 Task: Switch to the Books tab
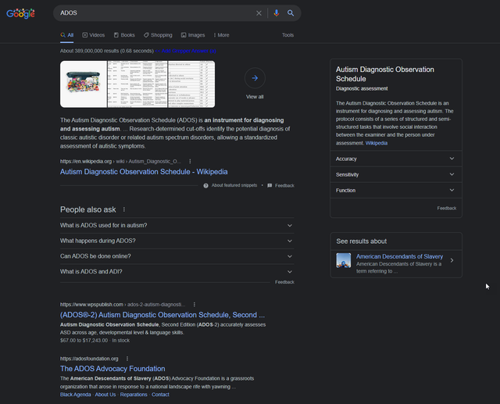point(124,35)
